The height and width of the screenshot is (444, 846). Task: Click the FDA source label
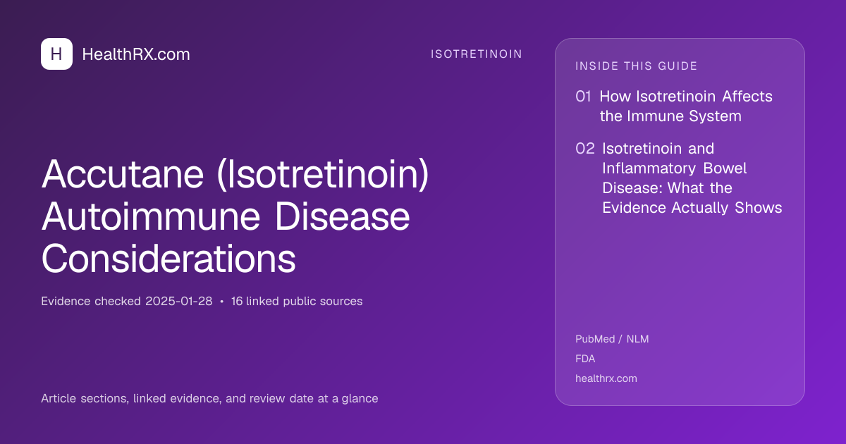585,359
